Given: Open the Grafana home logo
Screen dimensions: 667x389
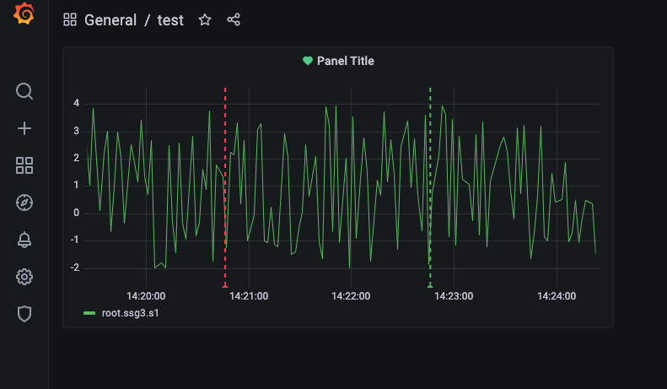Looking at the screenshot, I should click(24, 14).
